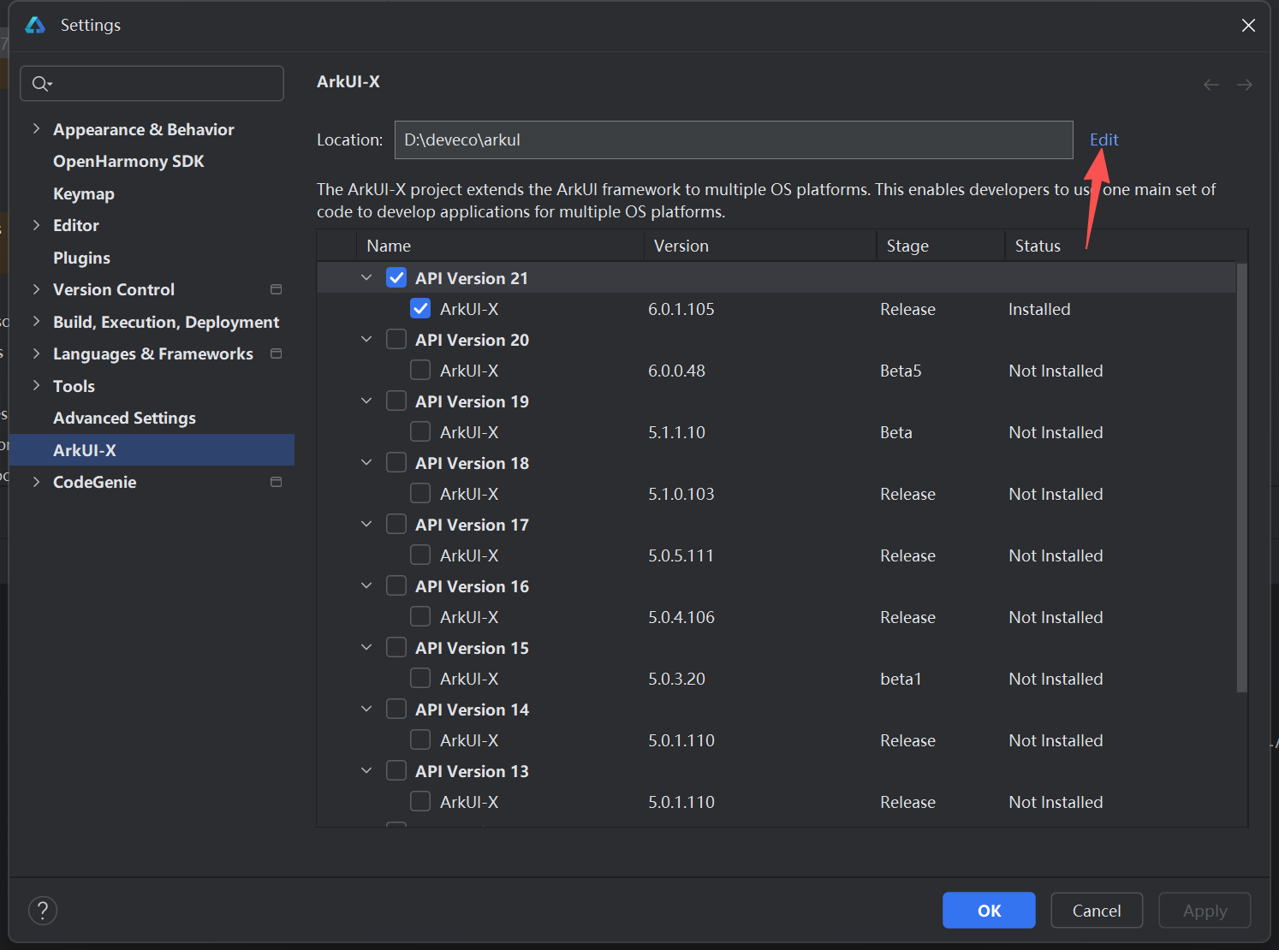This screenshot has width=1279, height=950.
Task: Click the project-level icon beside Version Control
Action: click(x=276, y=289)
